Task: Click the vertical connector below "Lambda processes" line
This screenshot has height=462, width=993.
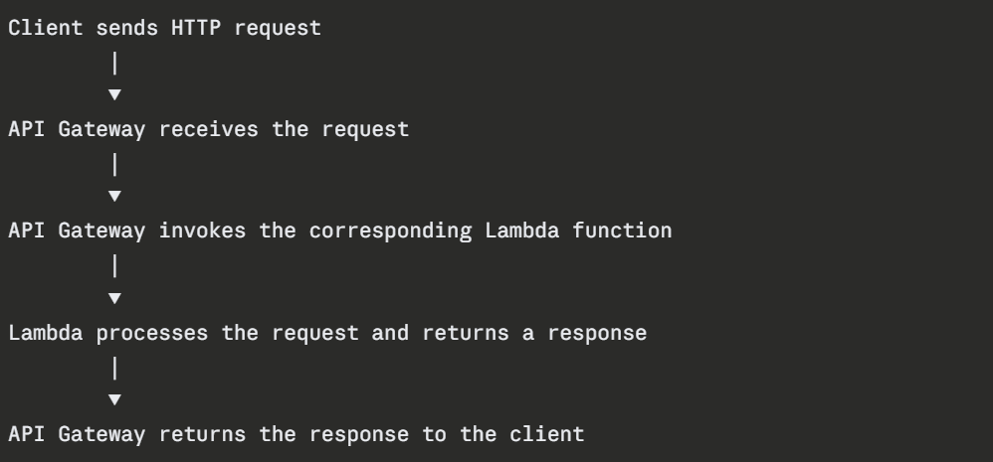Action: [114, 368]
